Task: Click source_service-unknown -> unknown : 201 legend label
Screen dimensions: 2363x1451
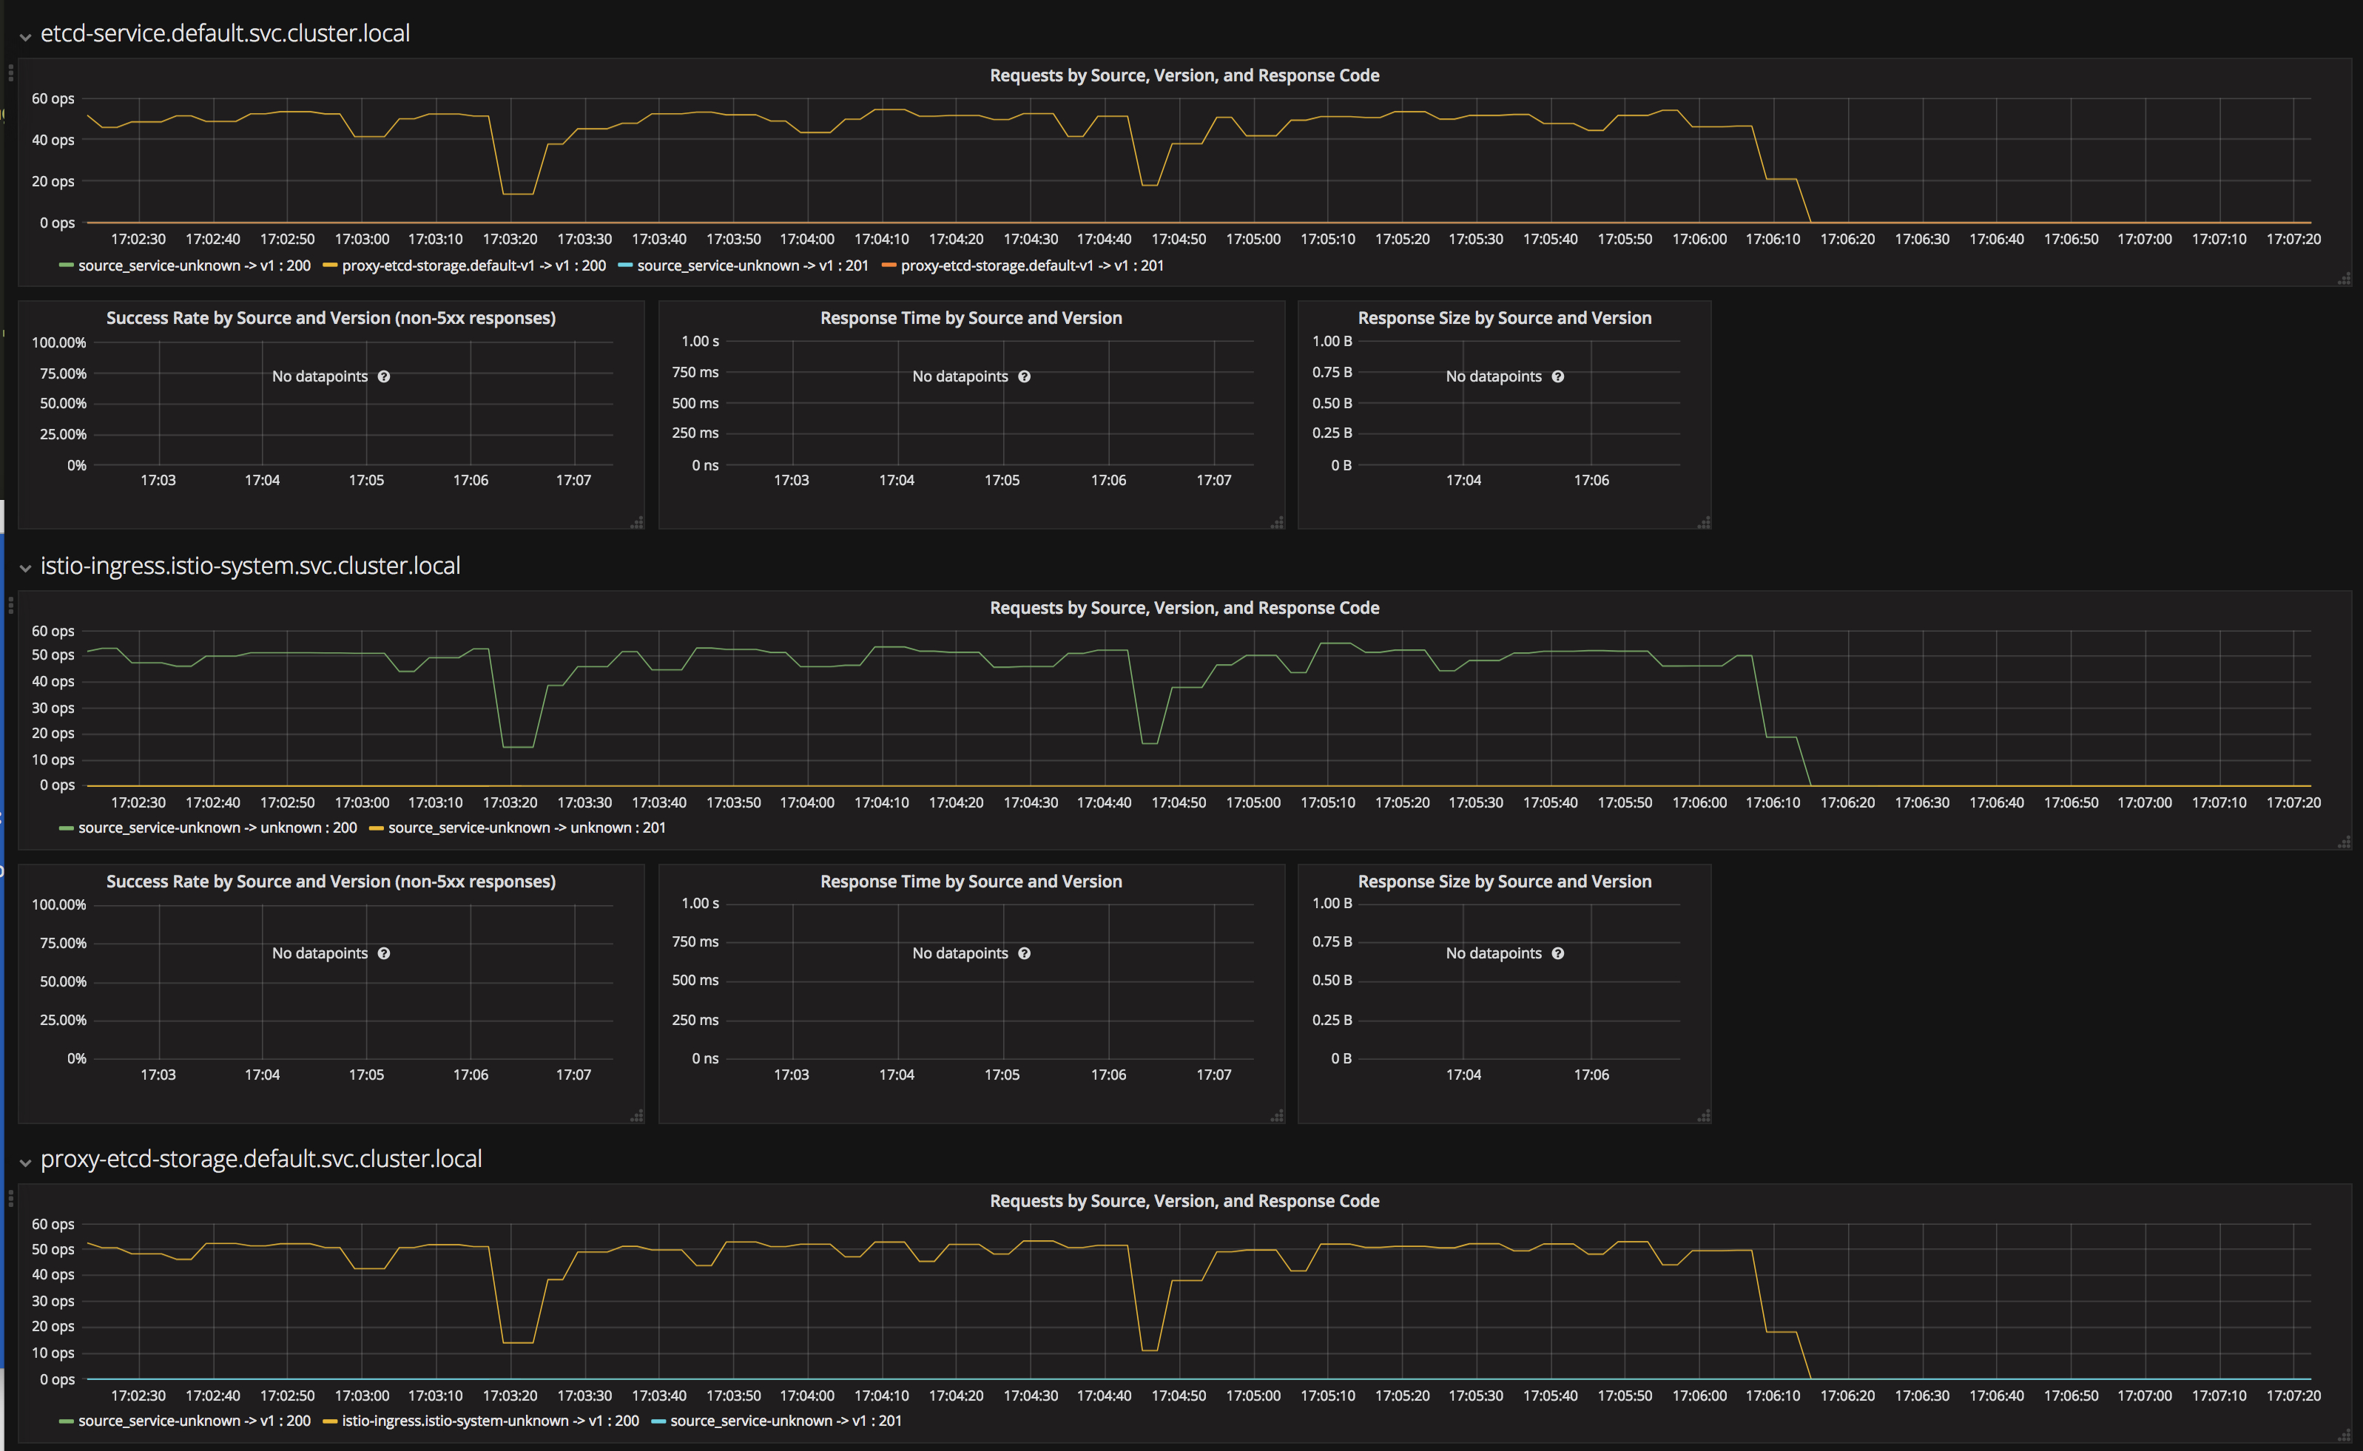Action: pyautogui.click(x=526, y=828)
